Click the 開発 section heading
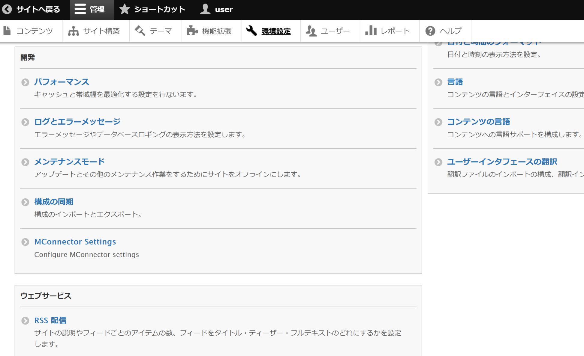The image size is (584, 356). (x=28, y=57)
